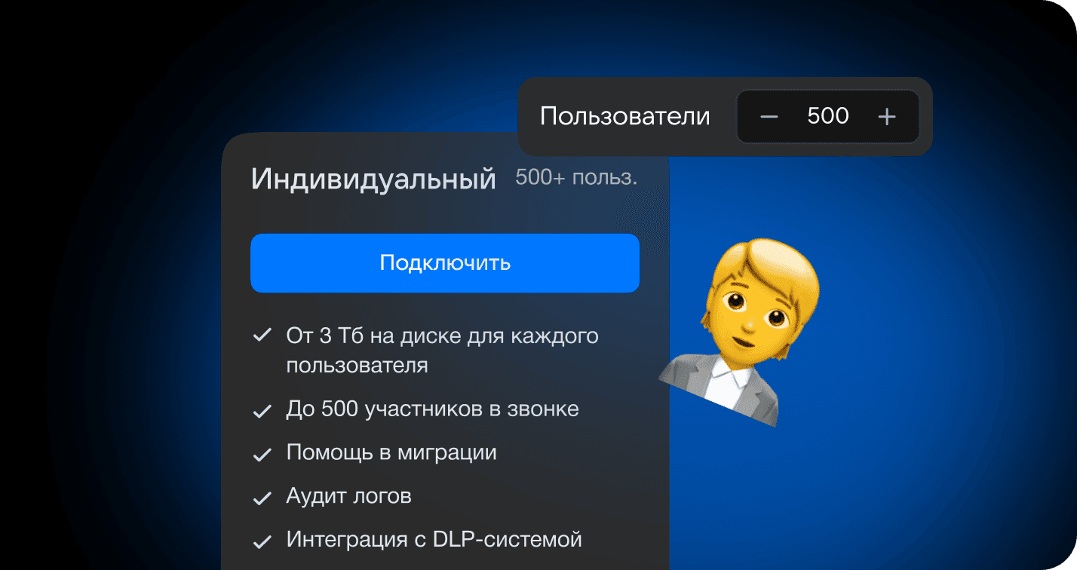Click the Подключить button
The height and width of the screenshot is (570, 1077).
click(445, 263)
